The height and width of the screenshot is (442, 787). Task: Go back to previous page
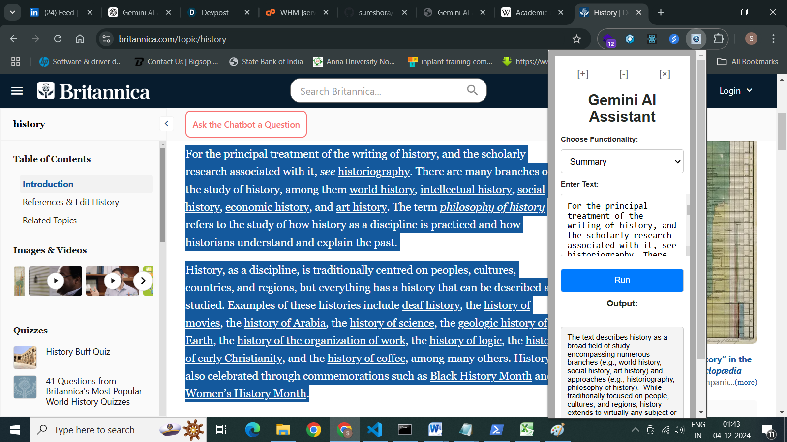tap(14, 39)
